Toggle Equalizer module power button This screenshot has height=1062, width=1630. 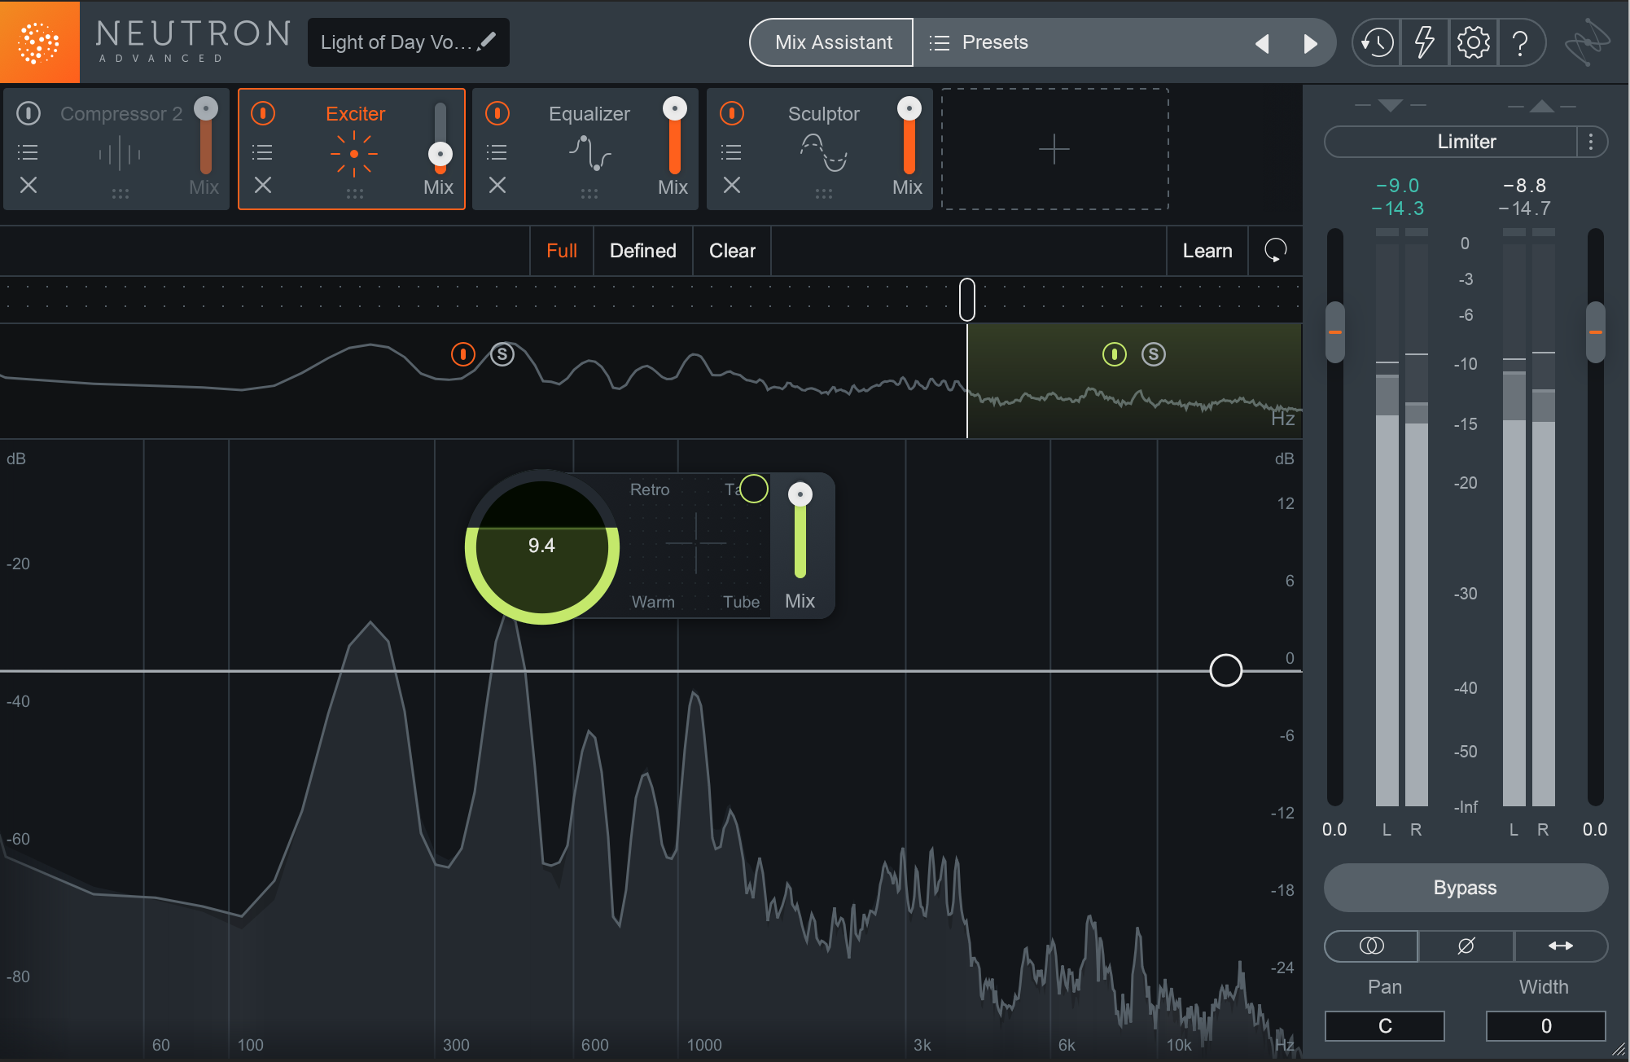point(497,113)
